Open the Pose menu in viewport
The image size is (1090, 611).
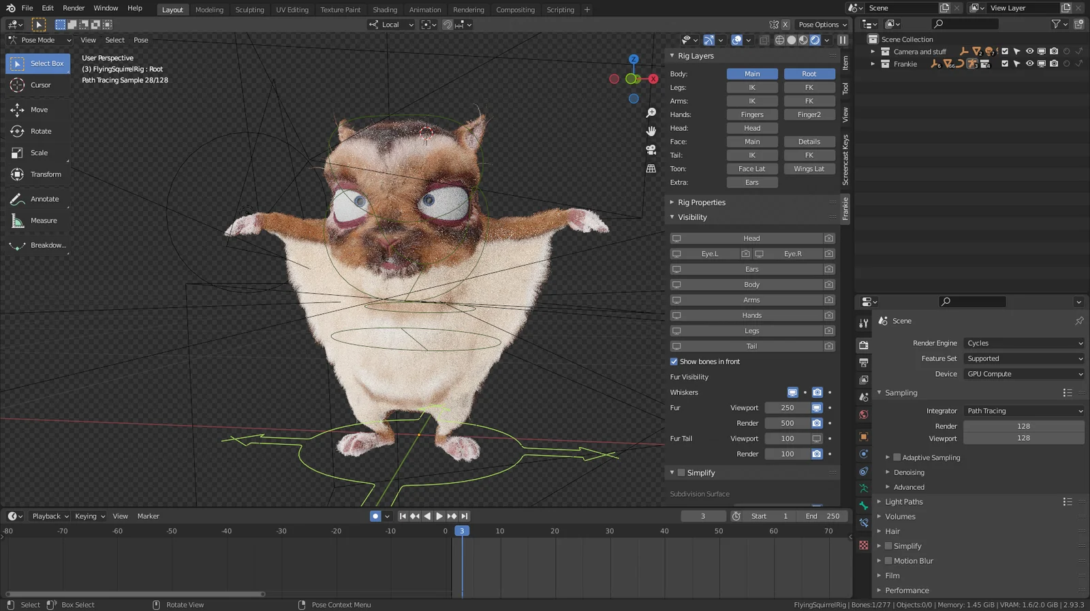pos(141,40)
